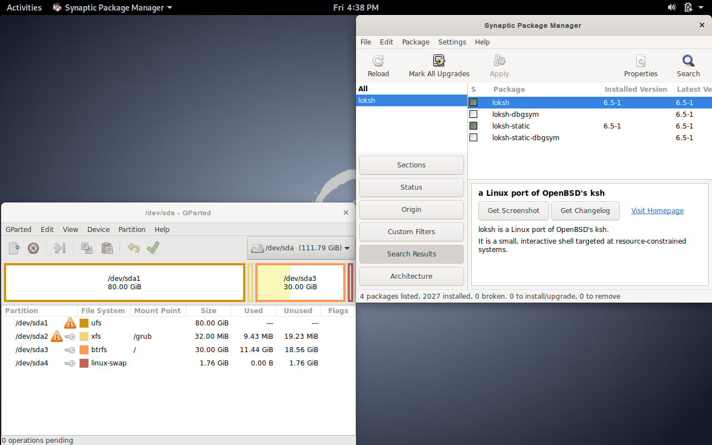The image size is (712, 445).
Task: Click the Origin filter button
Action: (x=412, y=209)
